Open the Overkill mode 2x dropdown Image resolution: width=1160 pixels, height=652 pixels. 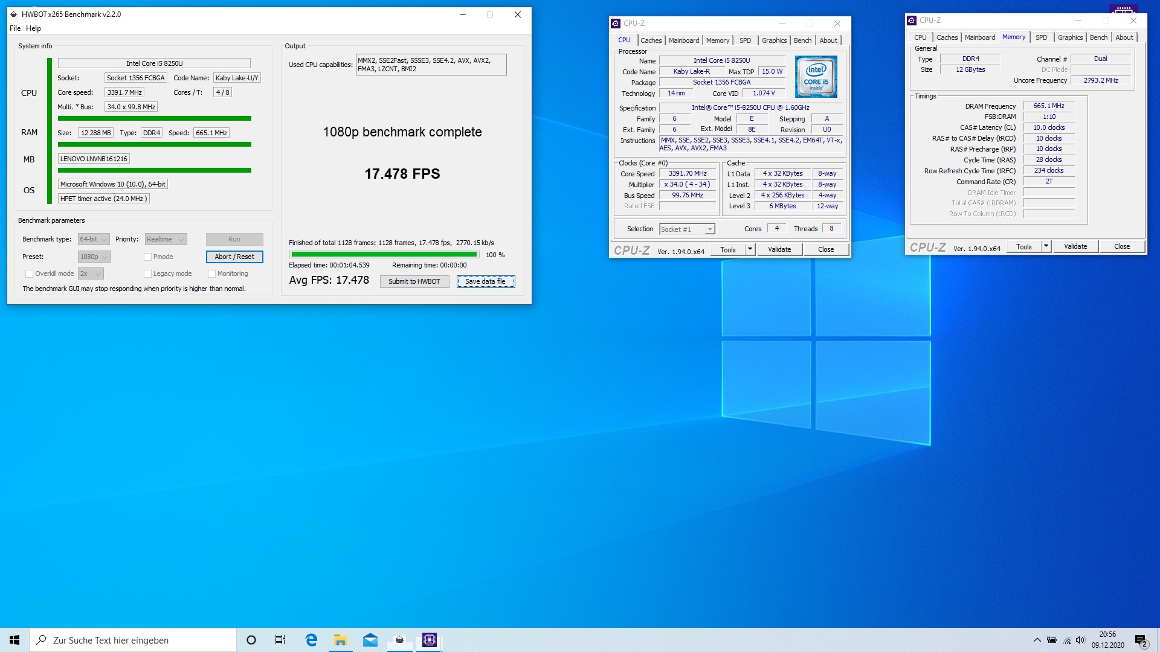click(x=91, y=273)
